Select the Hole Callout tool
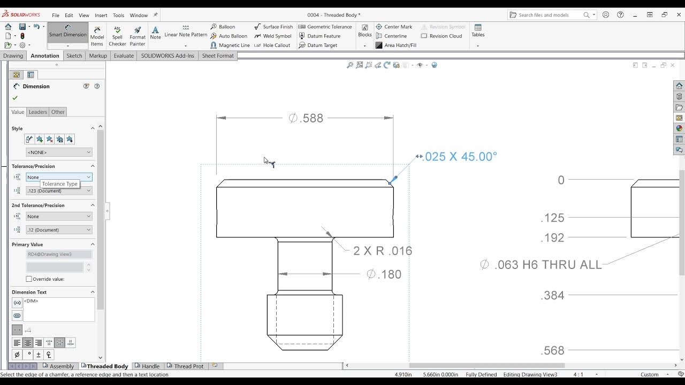The height and width of the screenshot is (385, 685). (x=272, y=45)
